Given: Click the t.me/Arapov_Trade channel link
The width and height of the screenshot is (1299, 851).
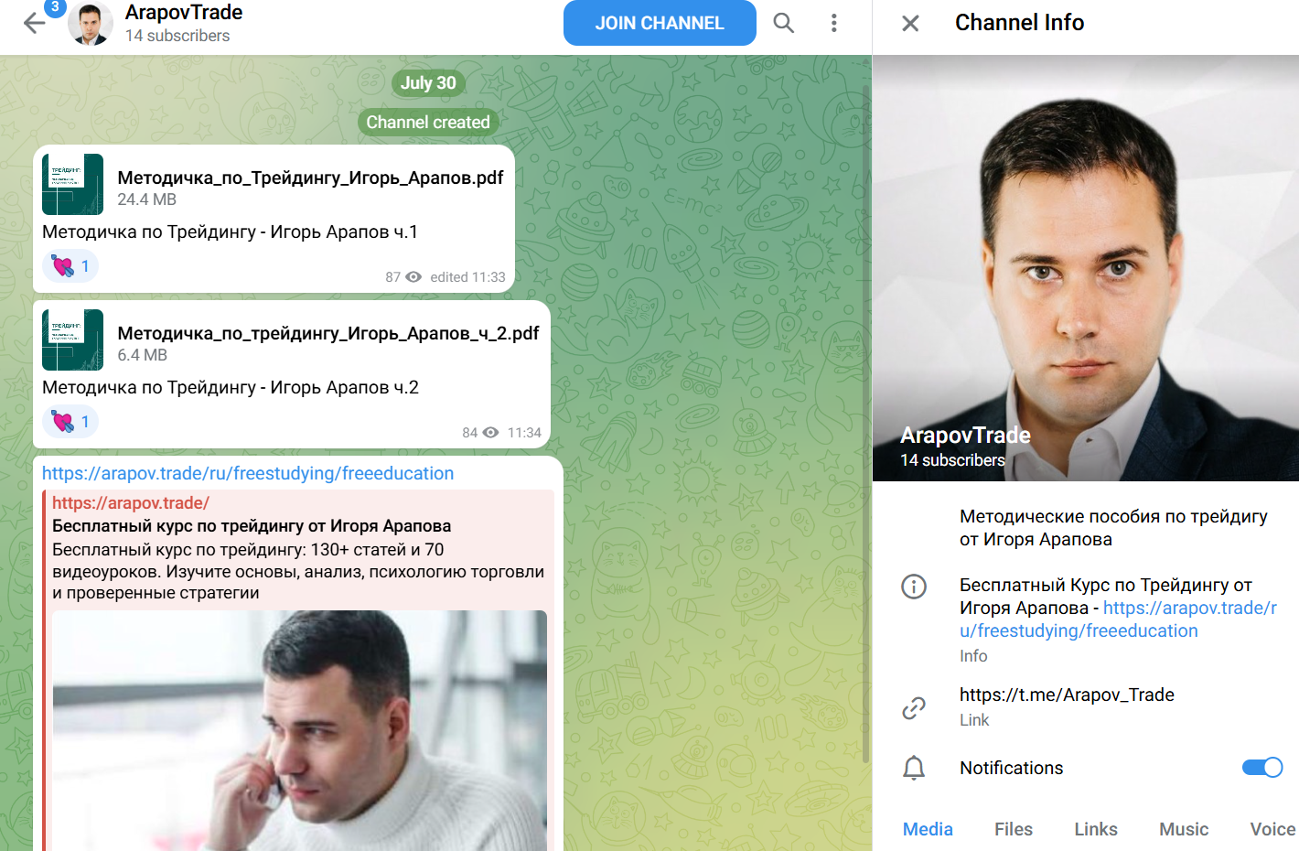Looking at the screenshot, I should (1067, 695).
